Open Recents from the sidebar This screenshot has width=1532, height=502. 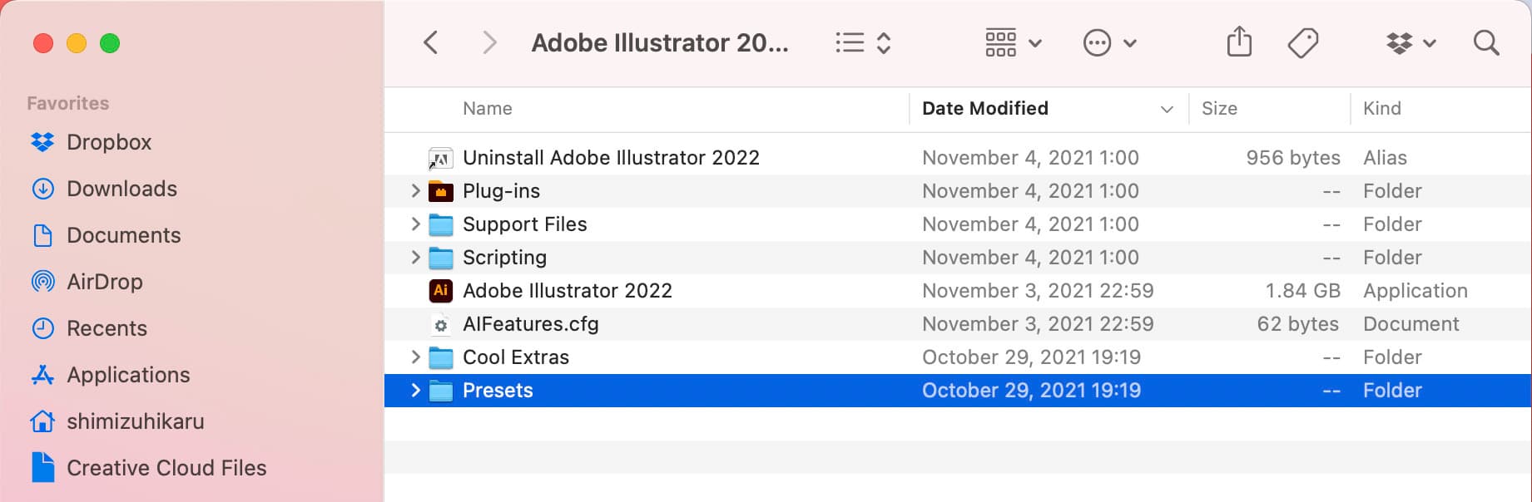pyautogui.click(x=107, y=328)
